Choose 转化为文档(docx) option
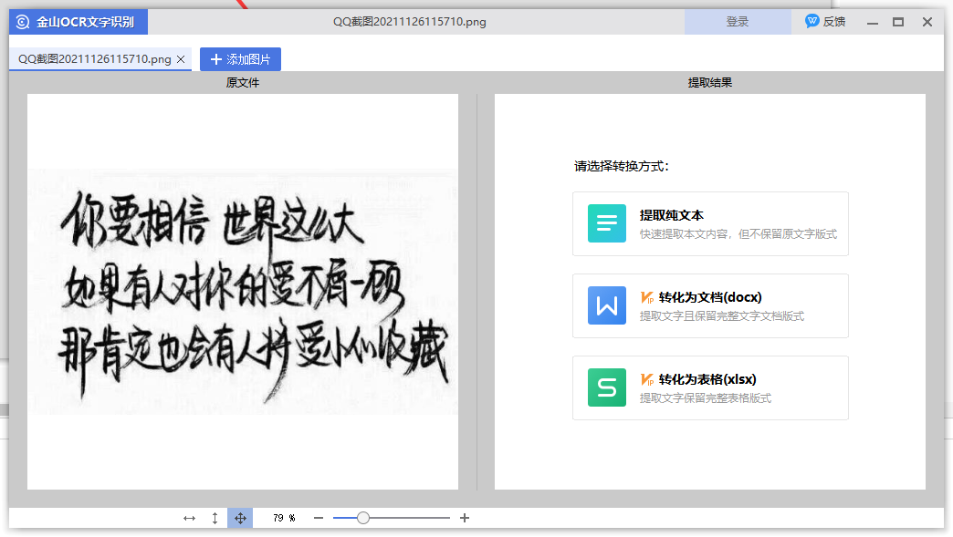 710,305
